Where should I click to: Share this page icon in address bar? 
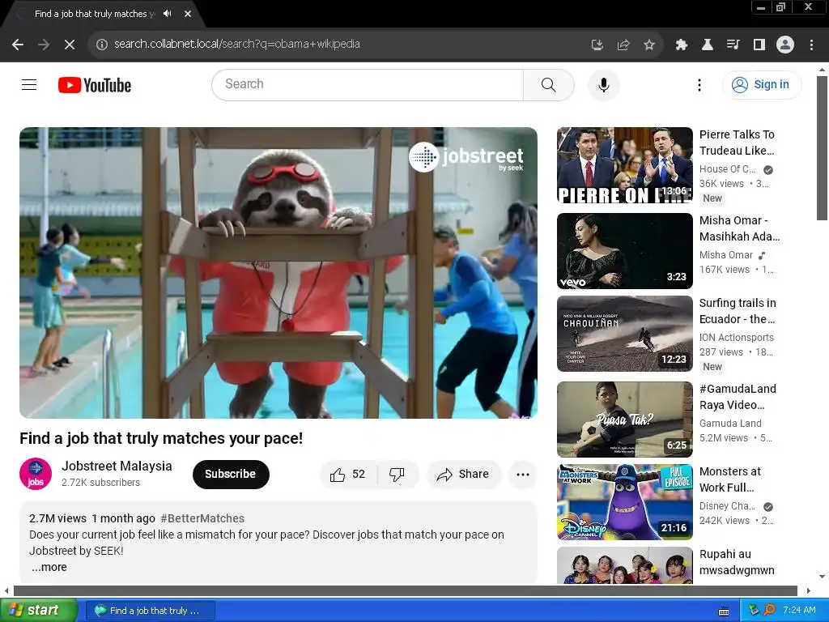pyautogui.click(x=623, y=45)
